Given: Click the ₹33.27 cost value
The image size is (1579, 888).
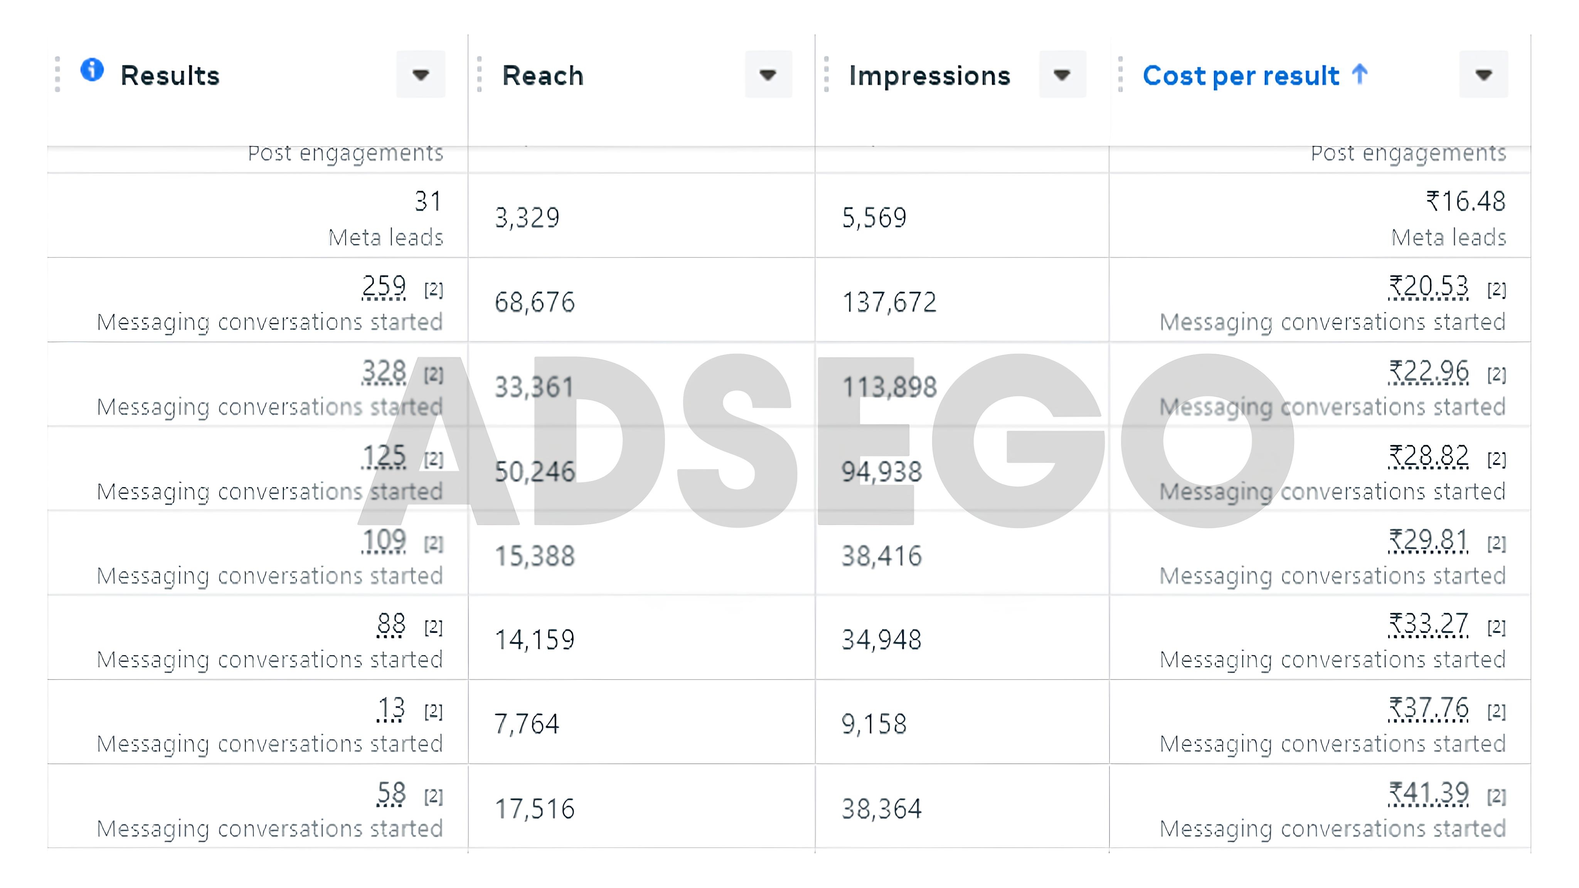Looking at the screenshot, I should point(1428,624).
